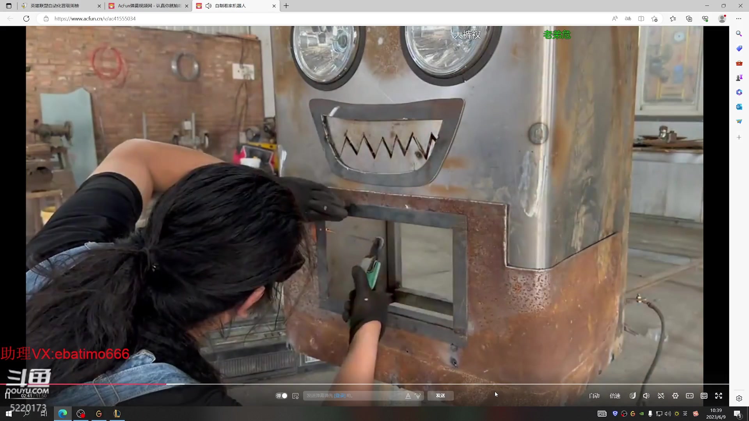
Task: Switch to the AcFun弹幕视频网 tab
Action: tap(149, 6)
